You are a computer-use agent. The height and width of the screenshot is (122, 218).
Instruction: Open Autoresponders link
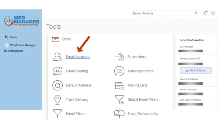point(141,71)
